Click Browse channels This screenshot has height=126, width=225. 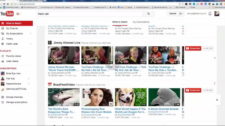point(14,97)
